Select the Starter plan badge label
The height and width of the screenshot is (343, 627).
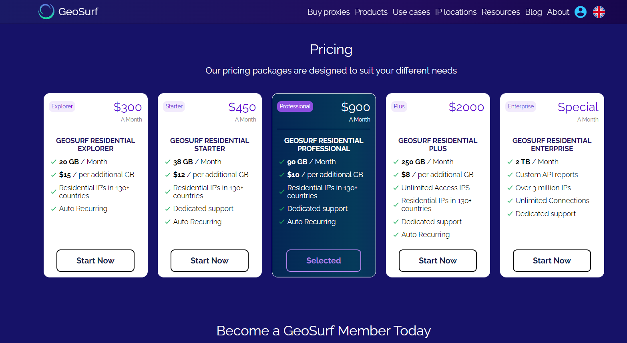click(x=174, y=106)
